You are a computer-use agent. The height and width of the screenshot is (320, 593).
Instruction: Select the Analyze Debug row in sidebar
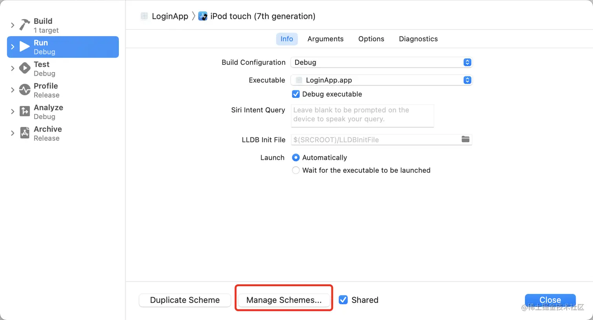(63, 112)
